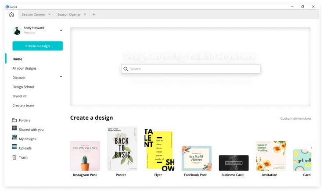Viewport: 324px width, 192px height.
Task: Select the Facebook Post template thumbnail
Action: pos(197,158)
